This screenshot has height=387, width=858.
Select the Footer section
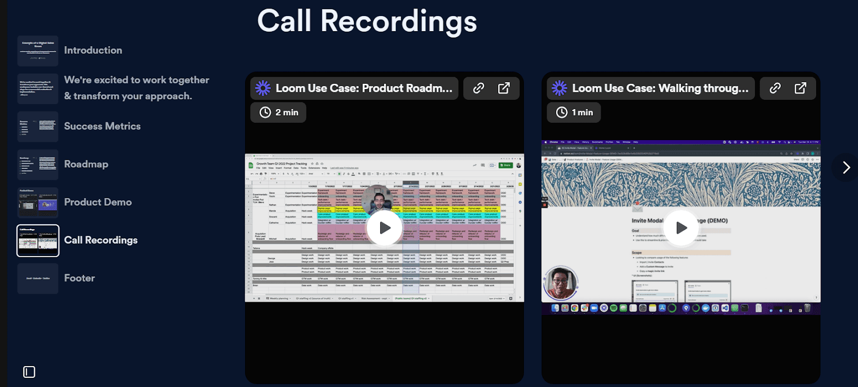pyautogui.click(x=79, y=278)
